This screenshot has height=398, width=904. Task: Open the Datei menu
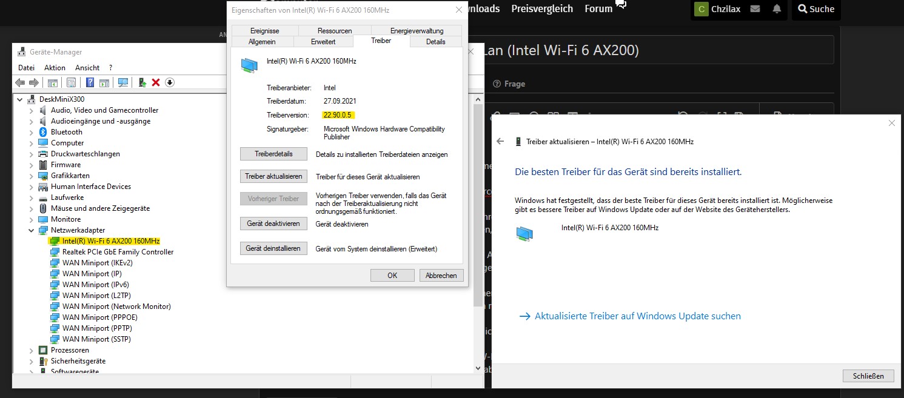point(27,68)
